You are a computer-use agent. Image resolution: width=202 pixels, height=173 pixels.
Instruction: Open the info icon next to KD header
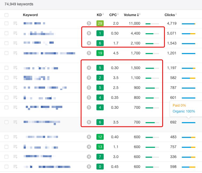coord(103,14)
